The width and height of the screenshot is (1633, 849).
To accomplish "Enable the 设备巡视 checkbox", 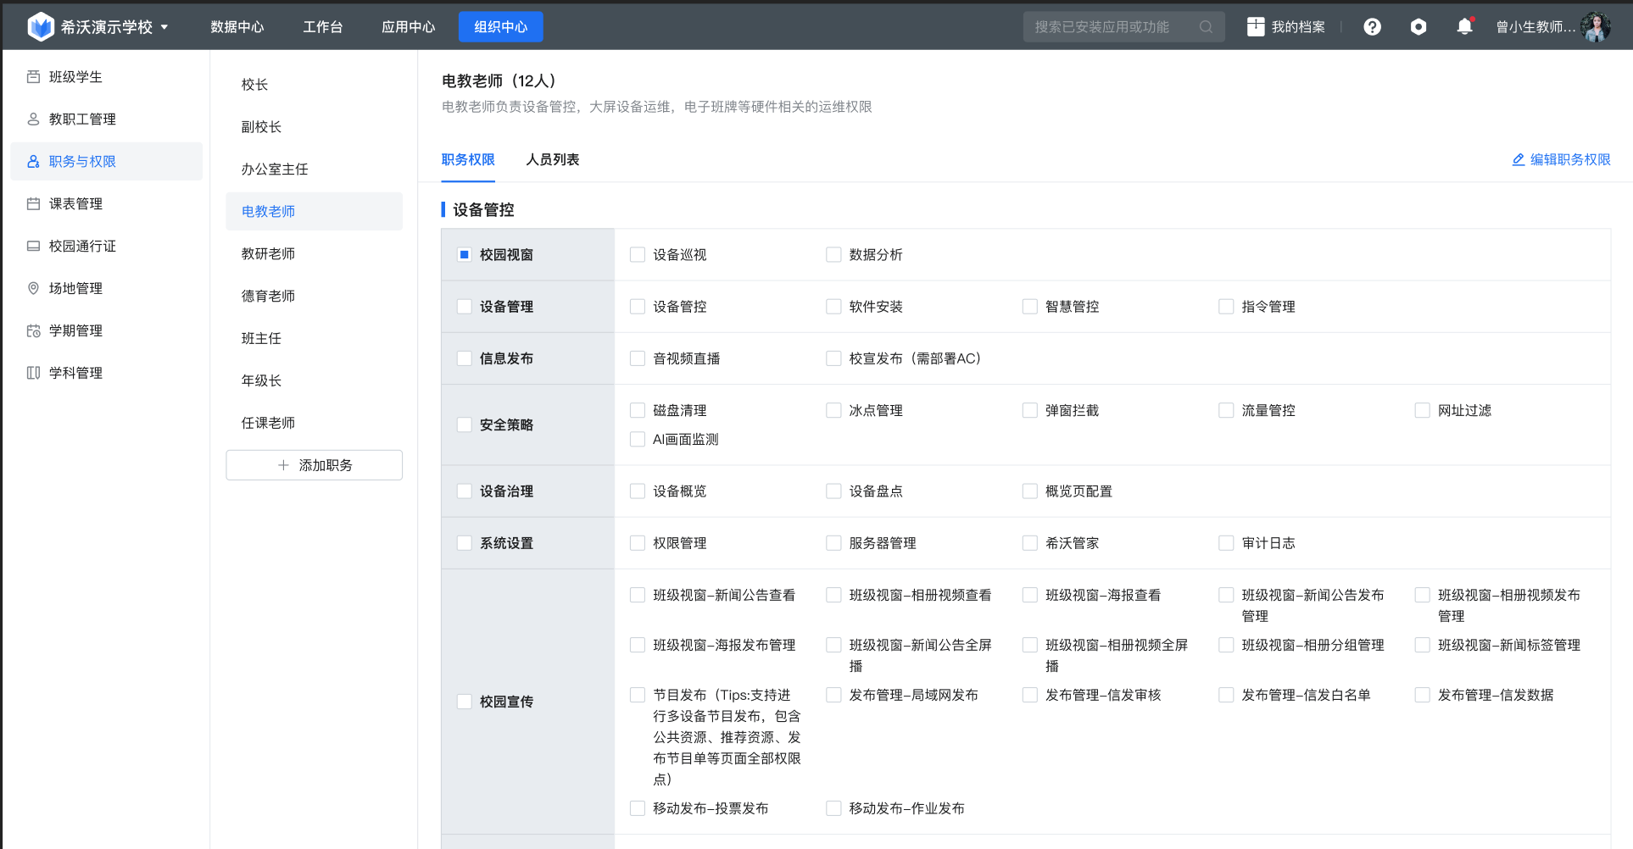I will click(638, 255).
